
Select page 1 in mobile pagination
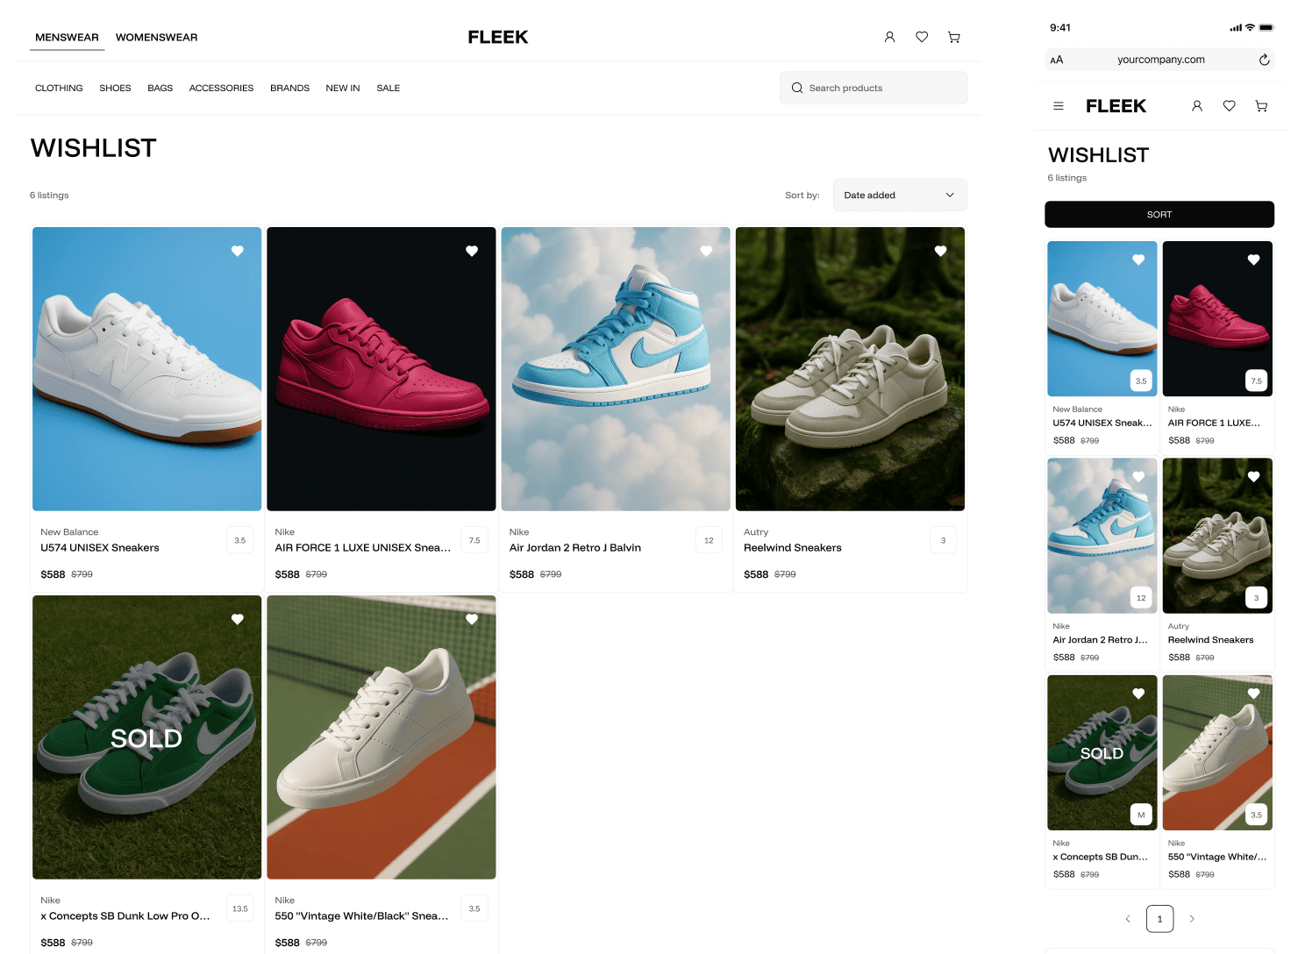pos(1159,919)
